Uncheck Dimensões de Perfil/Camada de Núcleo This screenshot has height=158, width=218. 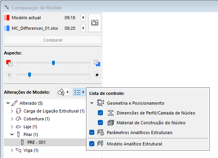(x=100, y=113)
